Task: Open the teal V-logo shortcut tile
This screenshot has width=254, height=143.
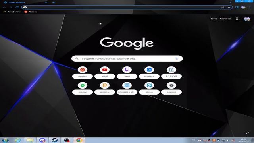Action: pyautogui.click(x=149, y=88)
